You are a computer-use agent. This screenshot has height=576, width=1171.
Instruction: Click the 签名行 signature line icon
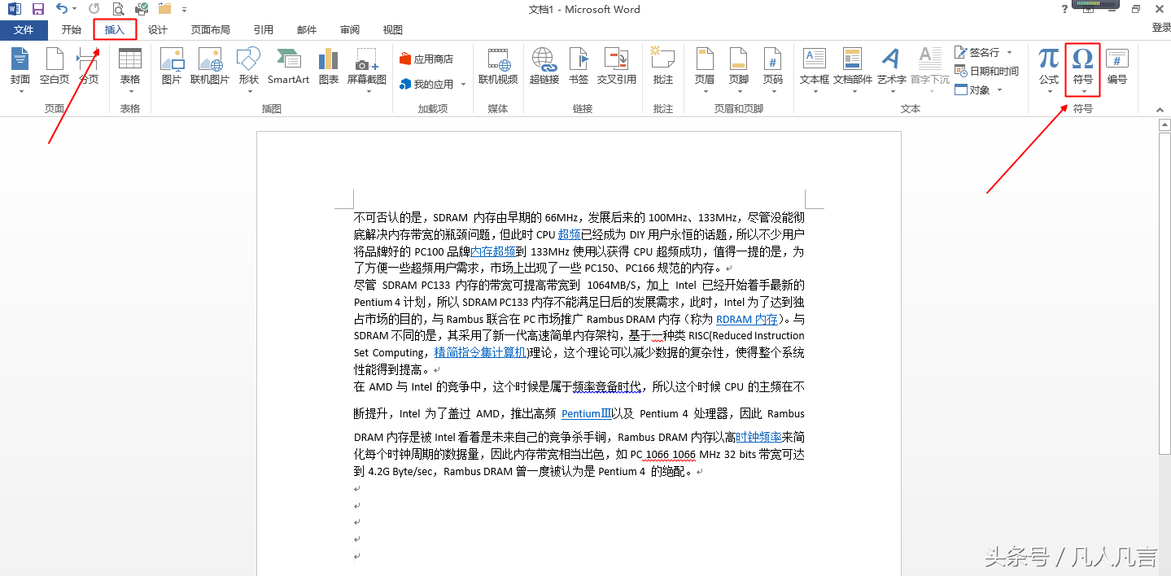coord(961,52)
